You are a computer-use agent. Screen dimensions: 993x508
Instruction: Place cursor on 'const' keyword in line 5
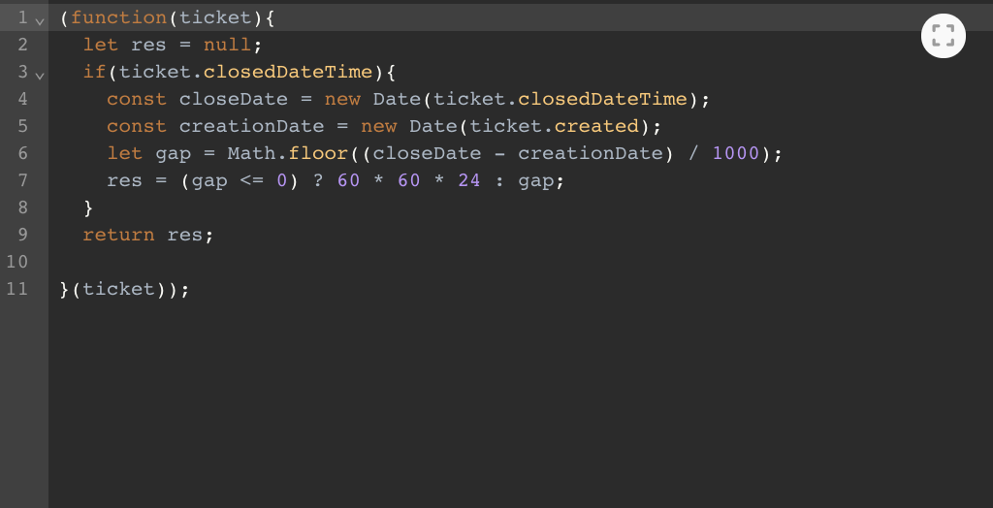[137, 127]
